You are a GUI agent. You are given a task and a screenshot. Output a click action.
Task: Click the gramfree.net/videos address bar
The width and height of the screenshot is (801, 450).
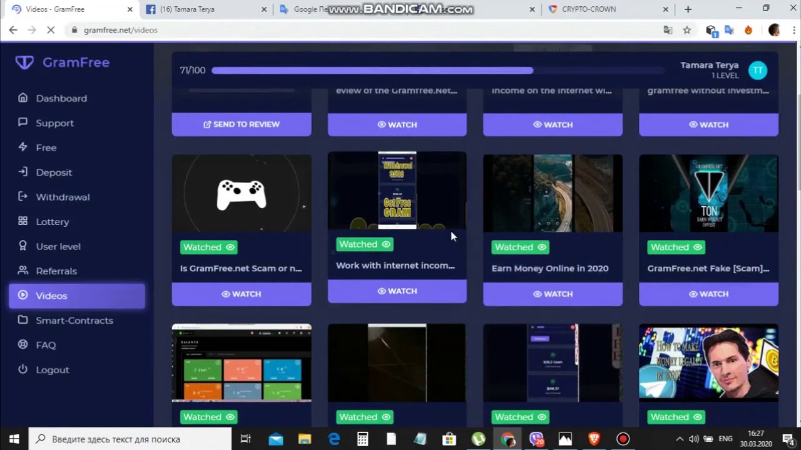363,30
